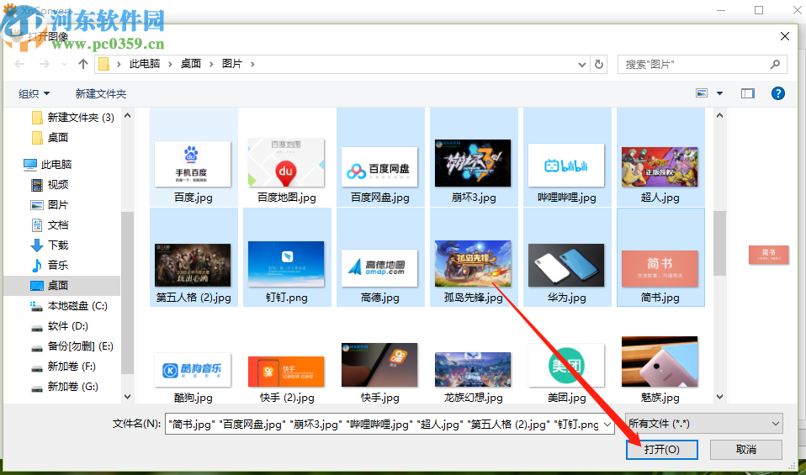Open 备份[勿删] (E:) drive
The image size is (806, 475).
[72, 346]
